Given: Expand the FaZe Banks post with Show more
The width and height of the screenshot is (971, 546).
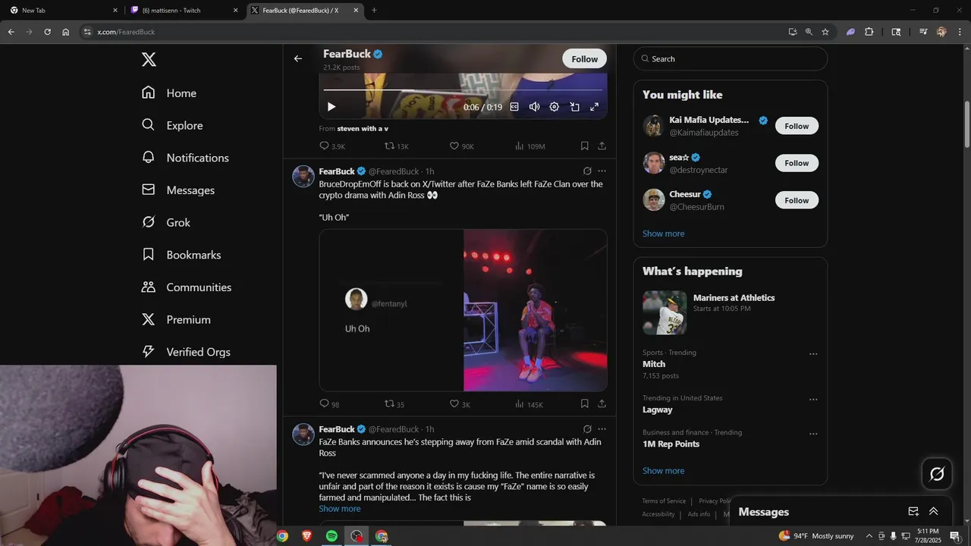Looking at the screenshot, I should point(340,509).
